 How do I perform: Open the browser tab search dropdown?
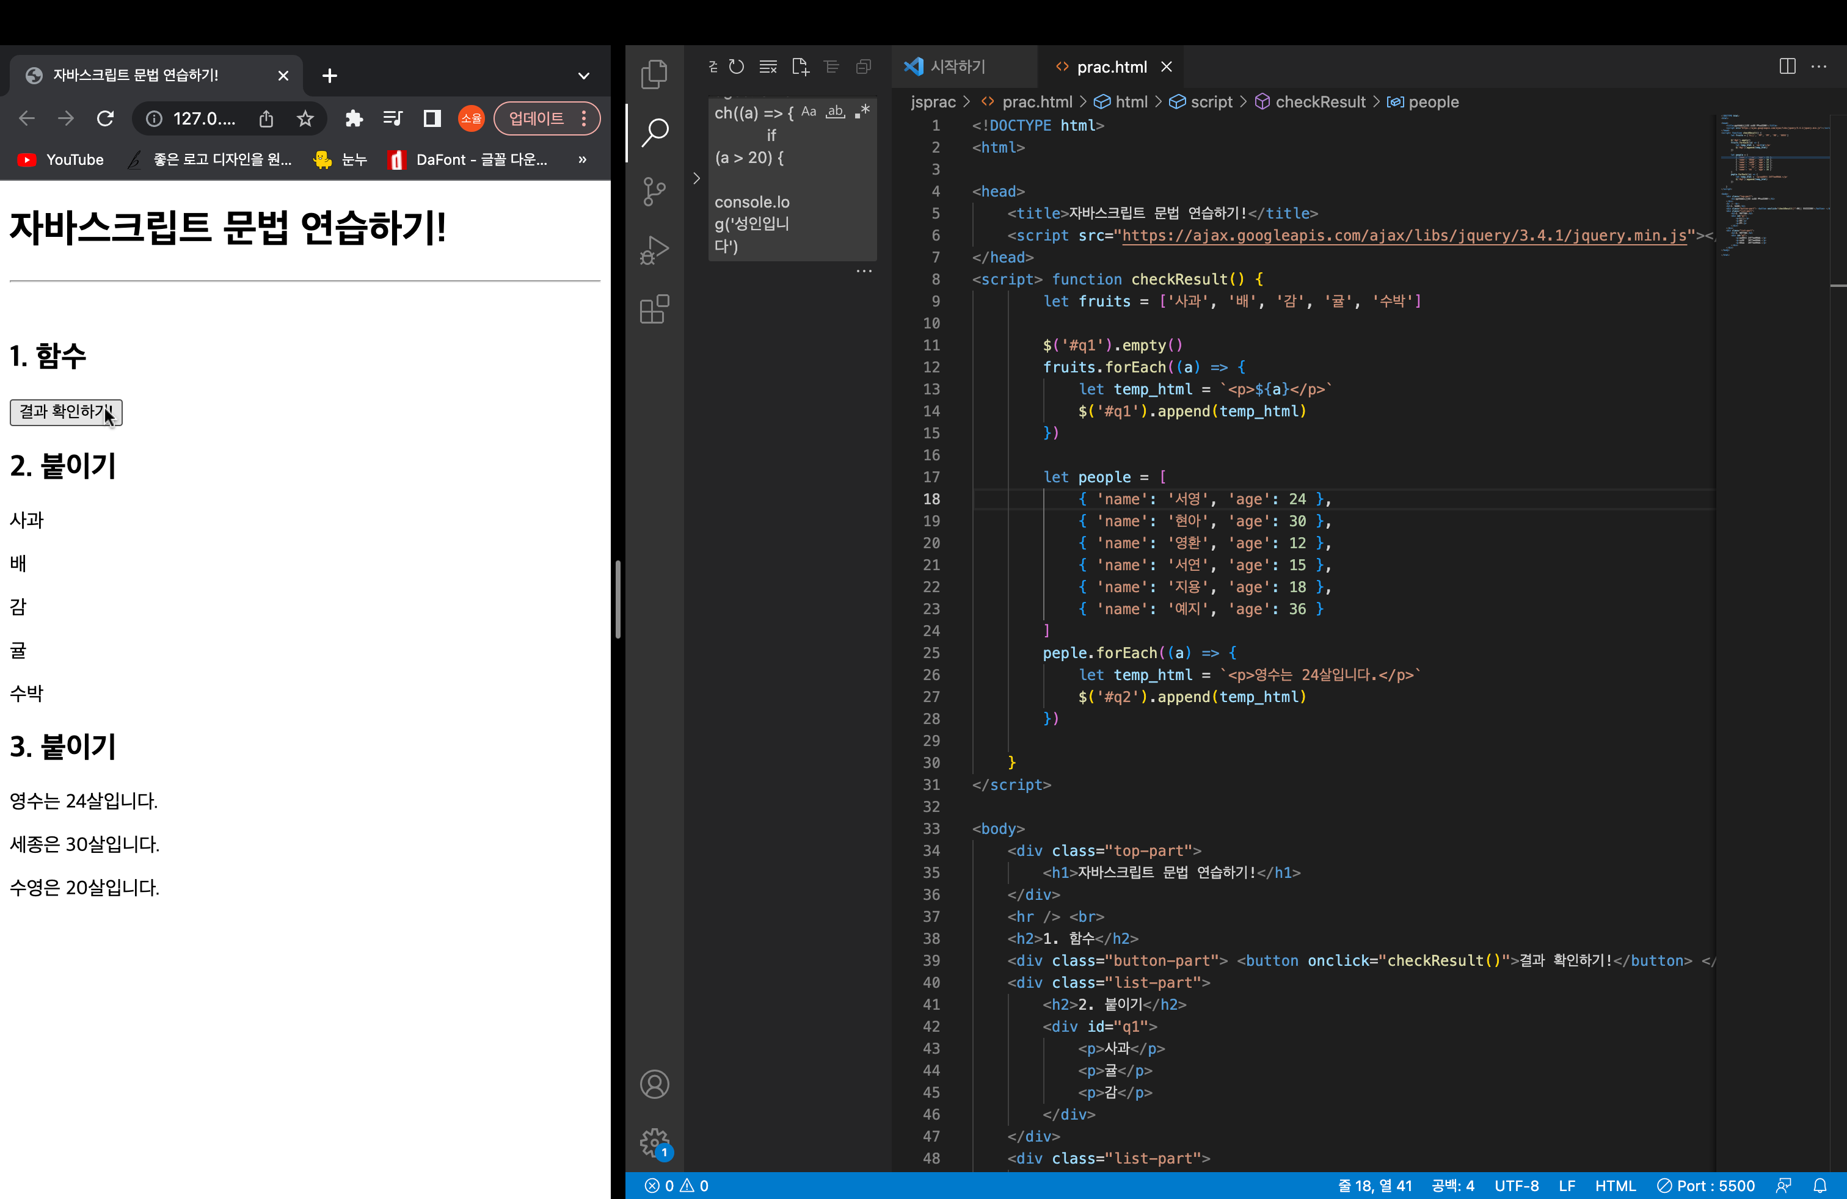pos(583,75)
